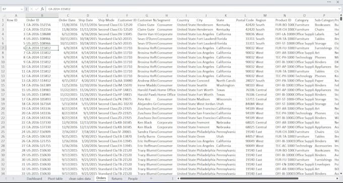This screenshot has height=183, width=343.
Task: Click horizontal scrollbar left arrow
Action: tap(178, 178)
